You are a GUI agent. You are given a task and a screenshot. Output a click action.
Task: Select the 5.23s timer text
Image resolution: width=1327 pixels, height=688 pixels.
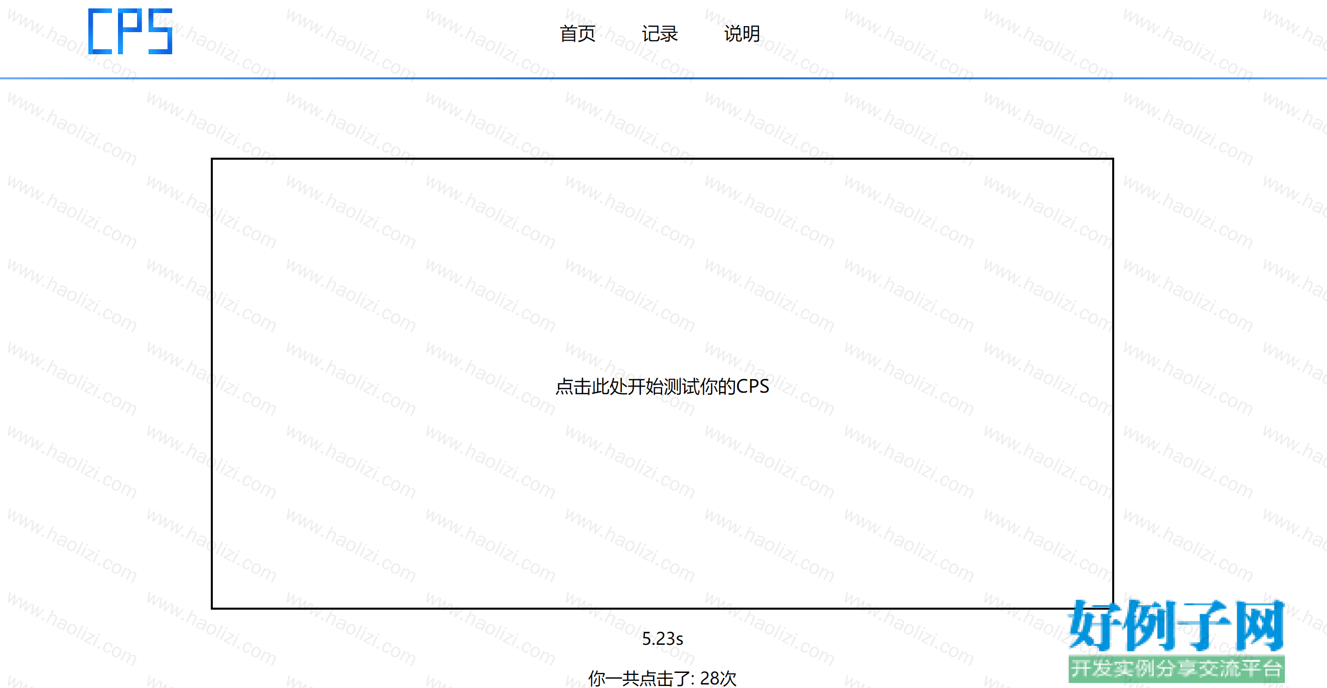pos(662,638)
